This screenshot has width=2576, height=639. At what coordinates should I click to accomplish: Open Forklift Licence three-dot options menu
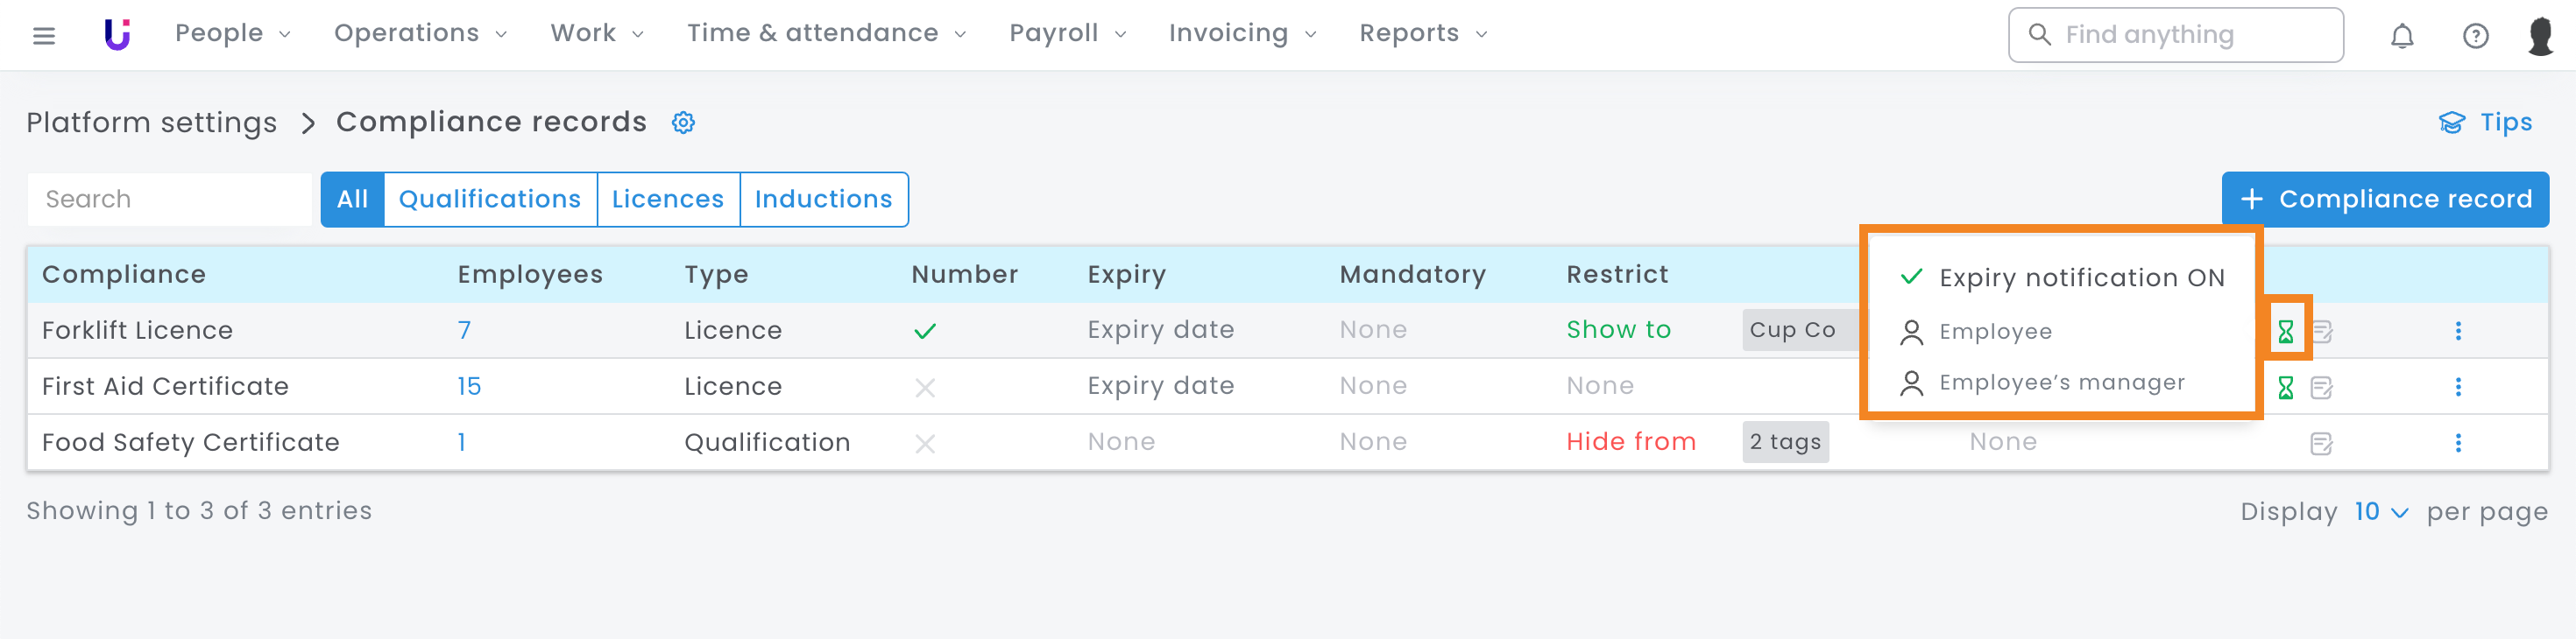[x=2458, y=331]
